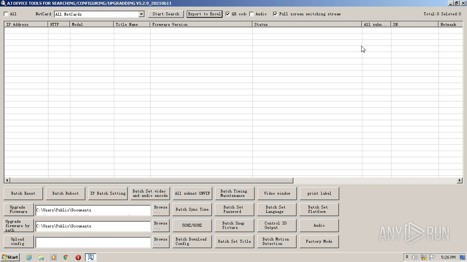
Task: Toggle the 50HZ/60HZ button
Action: [x=192, y=226]
